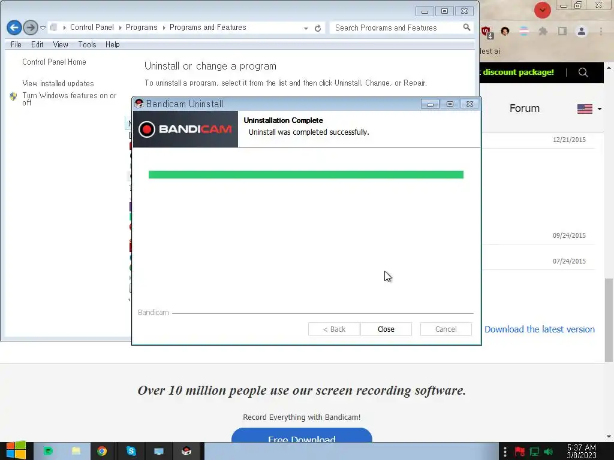The image size is (614, 460).
Task: Click the striped flag extension icon in Chrome
Action: coord(523,31)
